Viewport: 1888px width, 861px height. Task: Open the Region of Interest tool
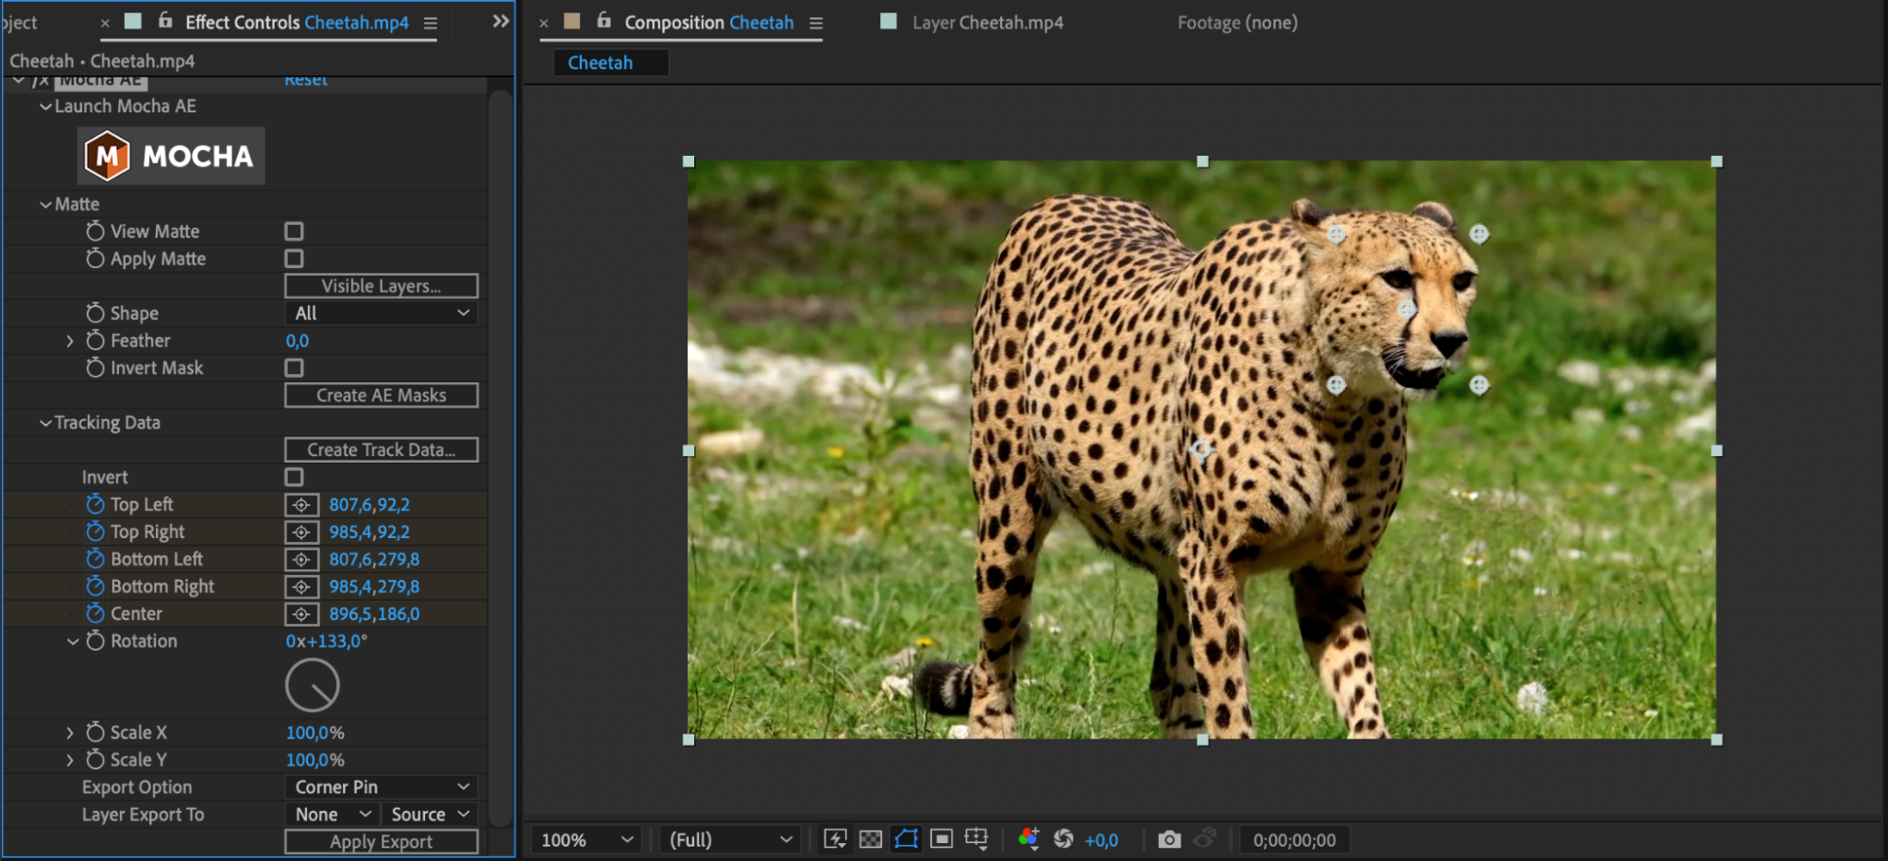tap(942, 839)
